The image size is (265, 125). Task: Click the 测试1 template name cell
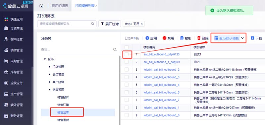(197, 54)
